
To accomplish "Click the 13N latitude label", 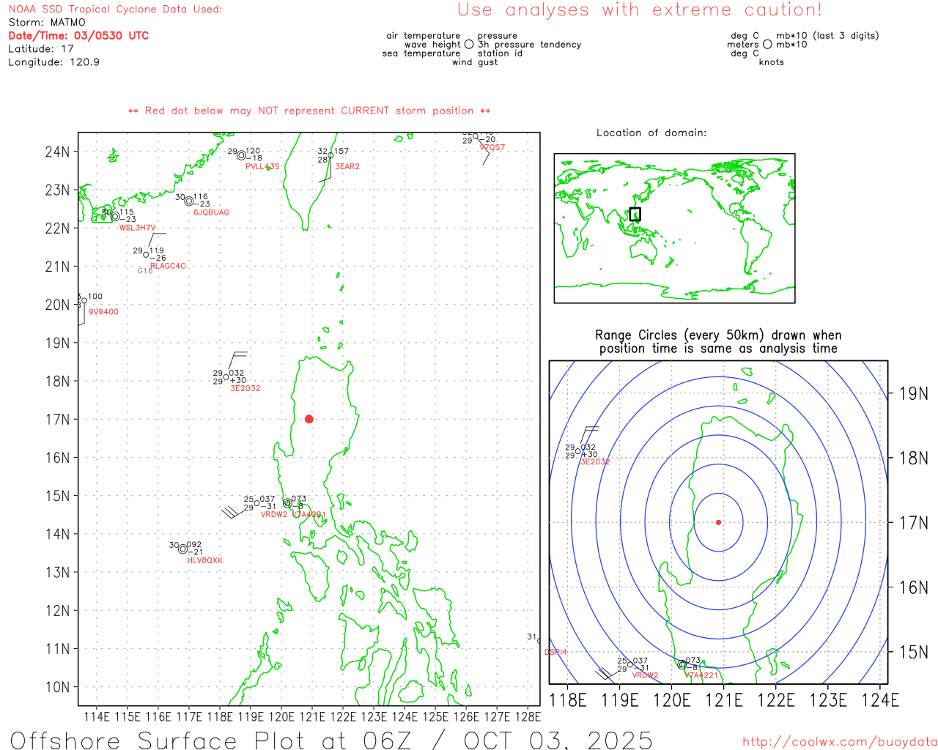I will point(57,572).
